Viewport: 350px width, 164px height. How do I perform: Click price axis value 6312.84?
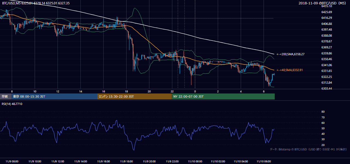click(x=327, y=83)
